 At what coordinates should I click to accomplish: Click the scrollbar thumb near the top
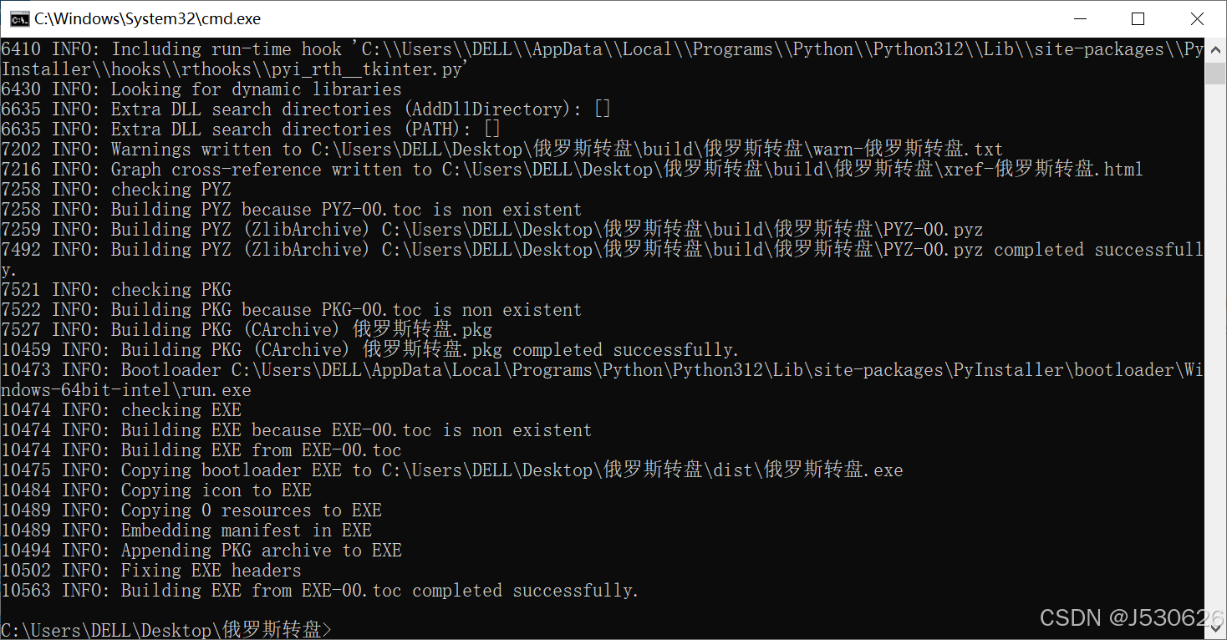click(x=1216, y=75)
